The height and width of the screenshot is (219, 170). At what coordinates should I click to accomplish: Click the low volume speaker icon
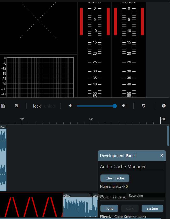[70, 106]
